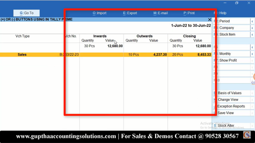Expand arrow beside Exception Reports
The height and width of the screenshot is (143, 255).
(252, 106)
